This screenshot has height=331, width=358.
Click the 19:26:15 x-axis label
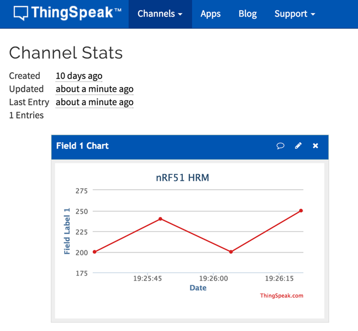[x=279, y=279]
